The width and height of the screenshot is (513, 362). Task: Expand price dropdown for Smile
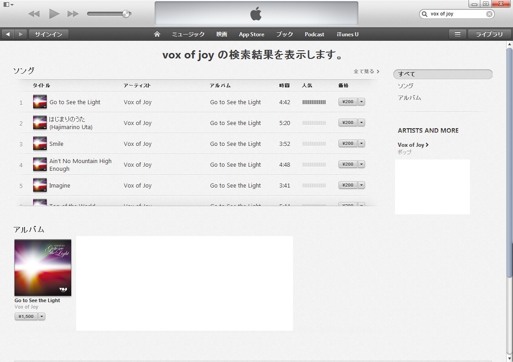[x=362, y=144]
